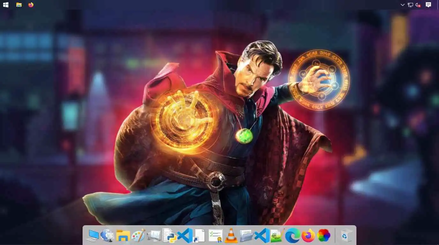Open the colorful flower photos icon

[x=324, y=236]
